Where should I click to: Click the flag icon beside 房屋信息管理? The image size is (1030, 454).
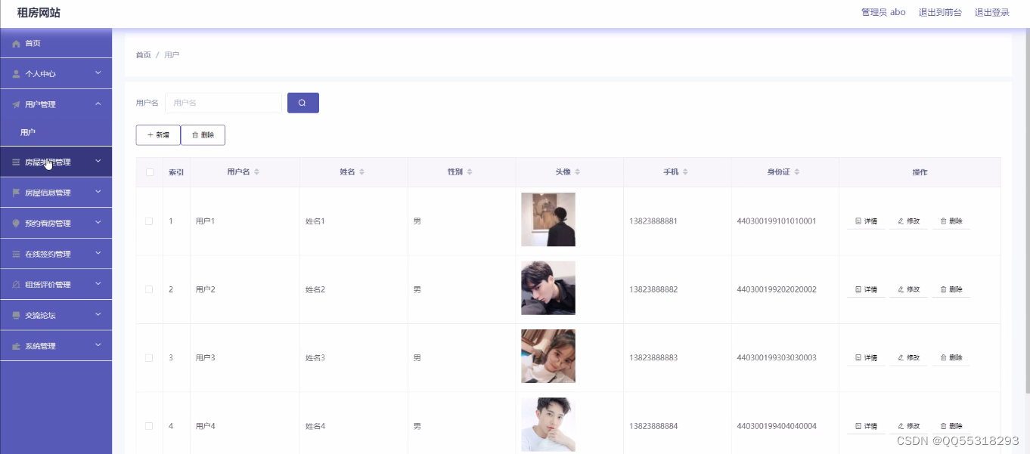16,193
